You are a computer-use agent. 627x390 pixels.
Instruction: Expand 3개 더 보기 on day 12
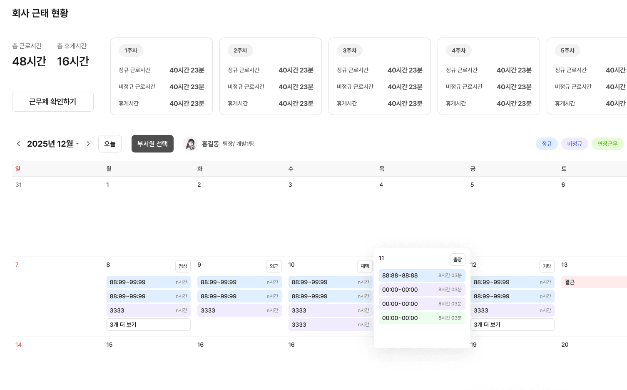[x=512, y=325]
